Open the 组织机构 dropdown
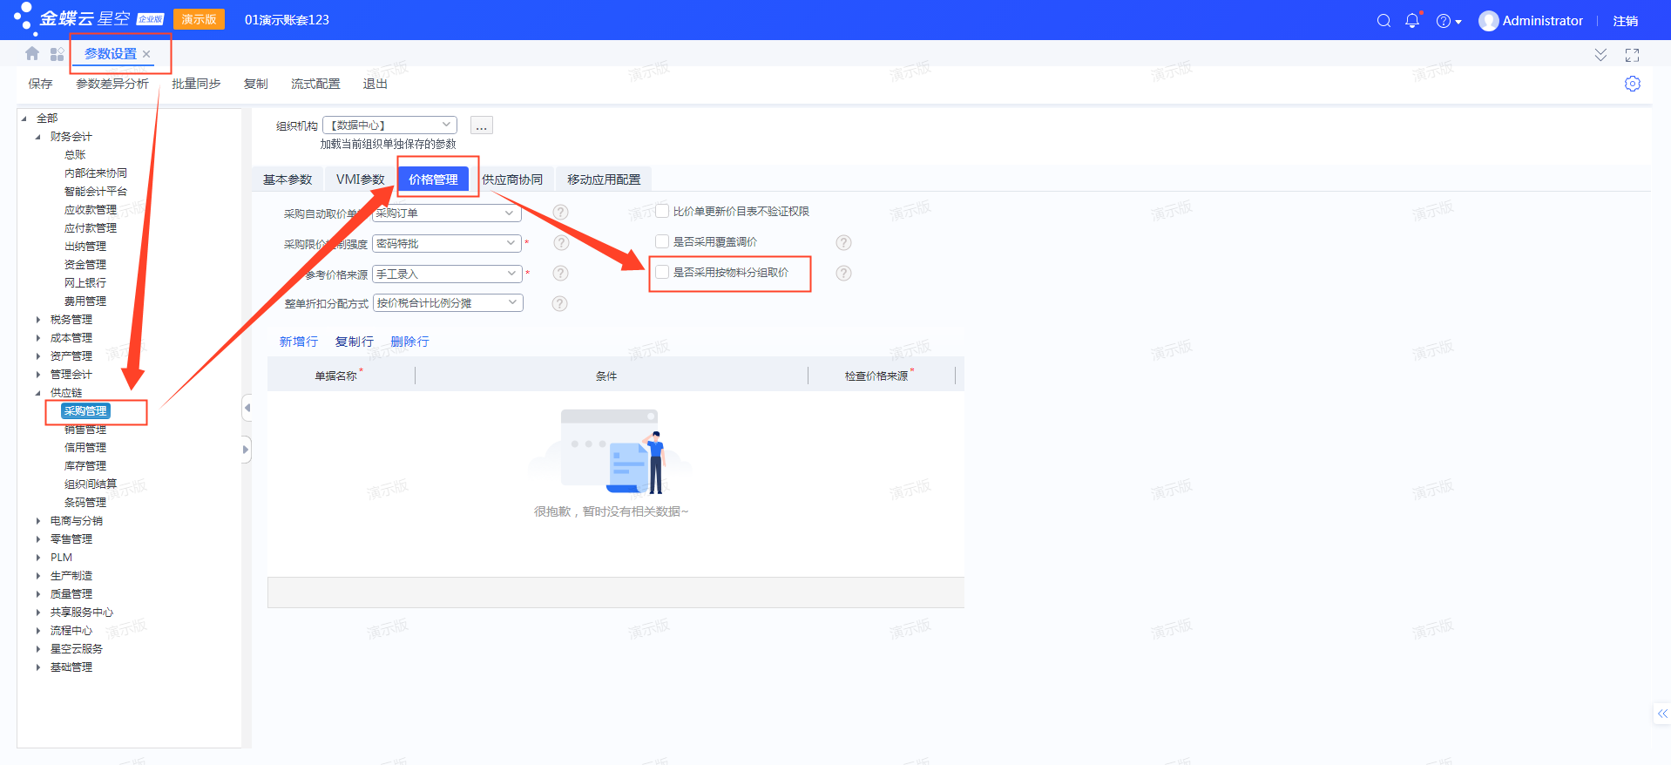This screenshot has height=765, width=1671. point(446,125)
